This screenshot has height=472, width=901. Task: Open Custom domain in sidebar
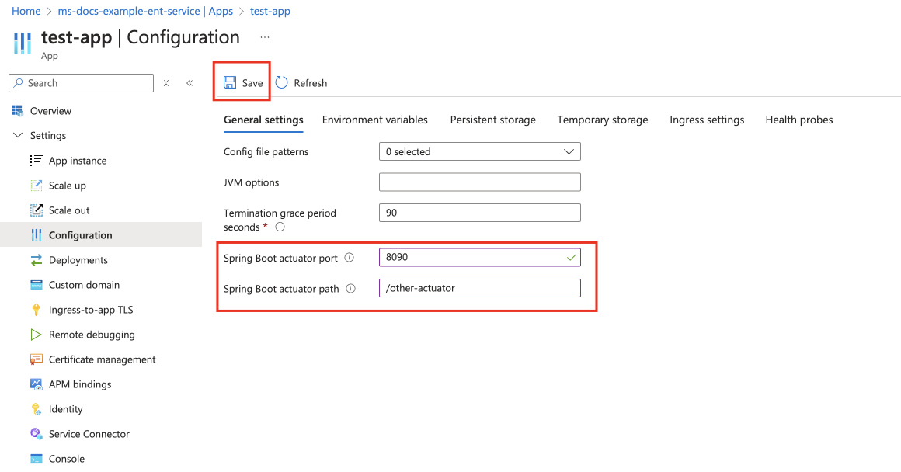(84, 285)
